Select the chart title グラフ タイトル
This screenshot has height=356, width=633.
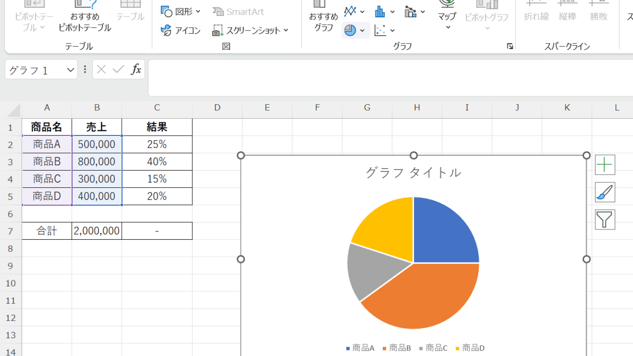click(413, 173)
